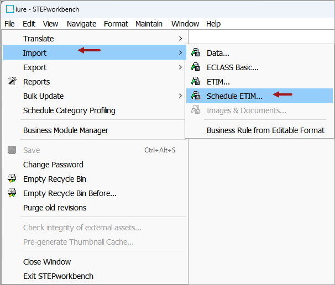Click the Schedule ETIM icon
Image resolution: width=335 pixels, height=285 pixels.
click(x=196, y=96)
